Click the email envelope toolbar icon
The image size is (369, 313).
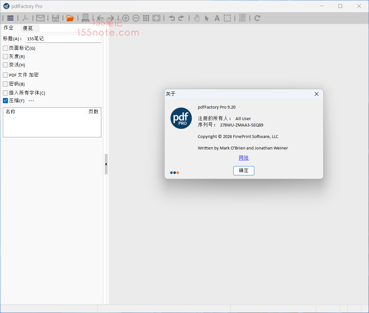[40, 18]
